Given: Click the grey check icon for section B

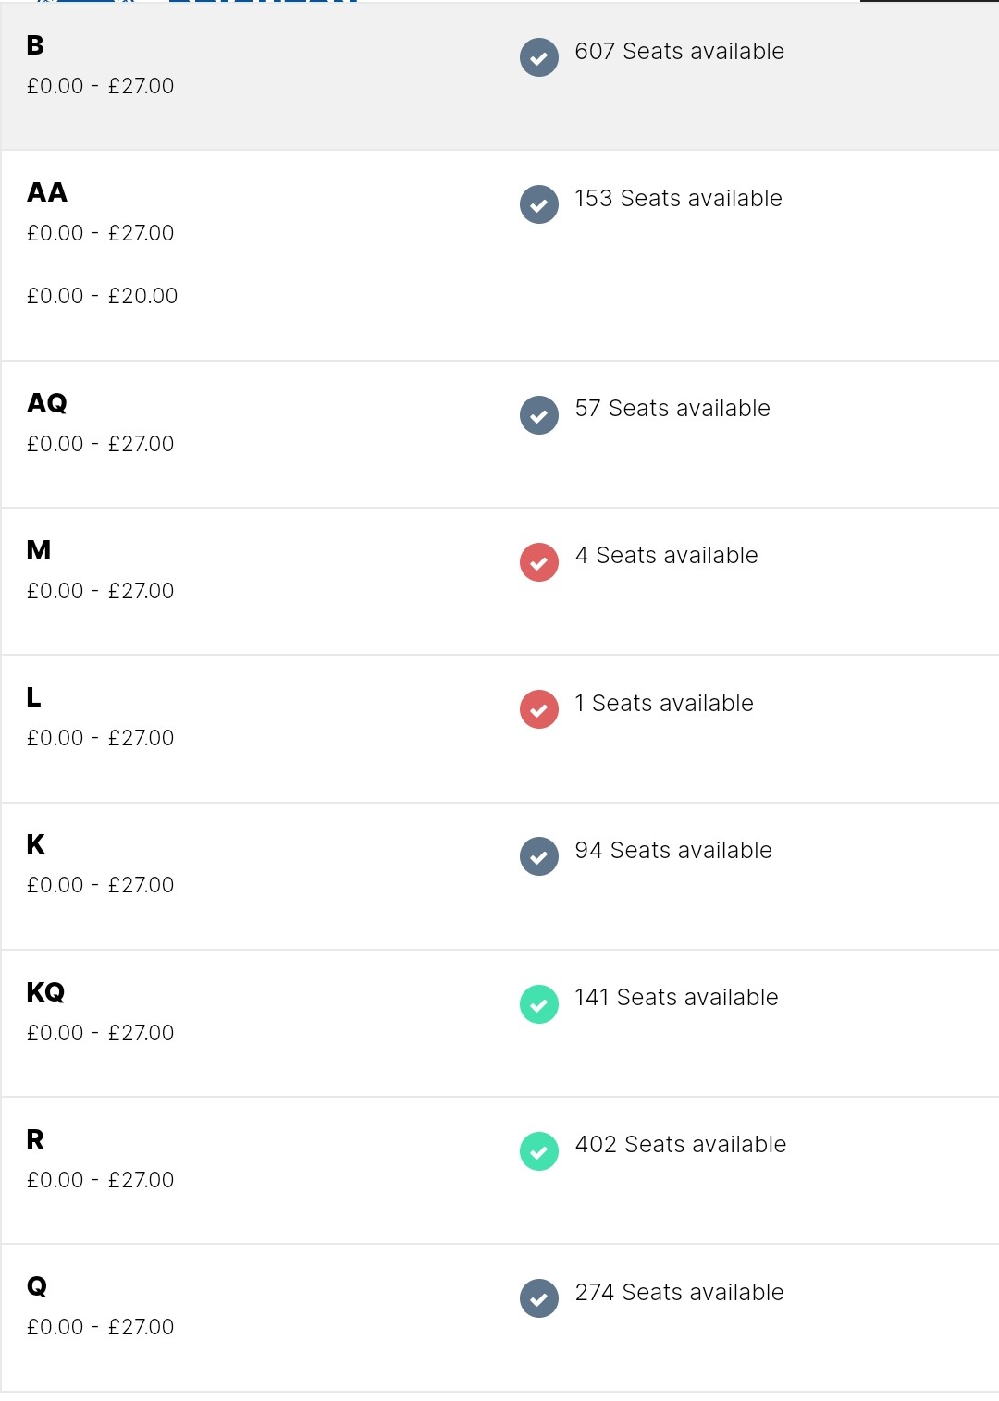Looking at the screenshot, I should coord(539,57).
